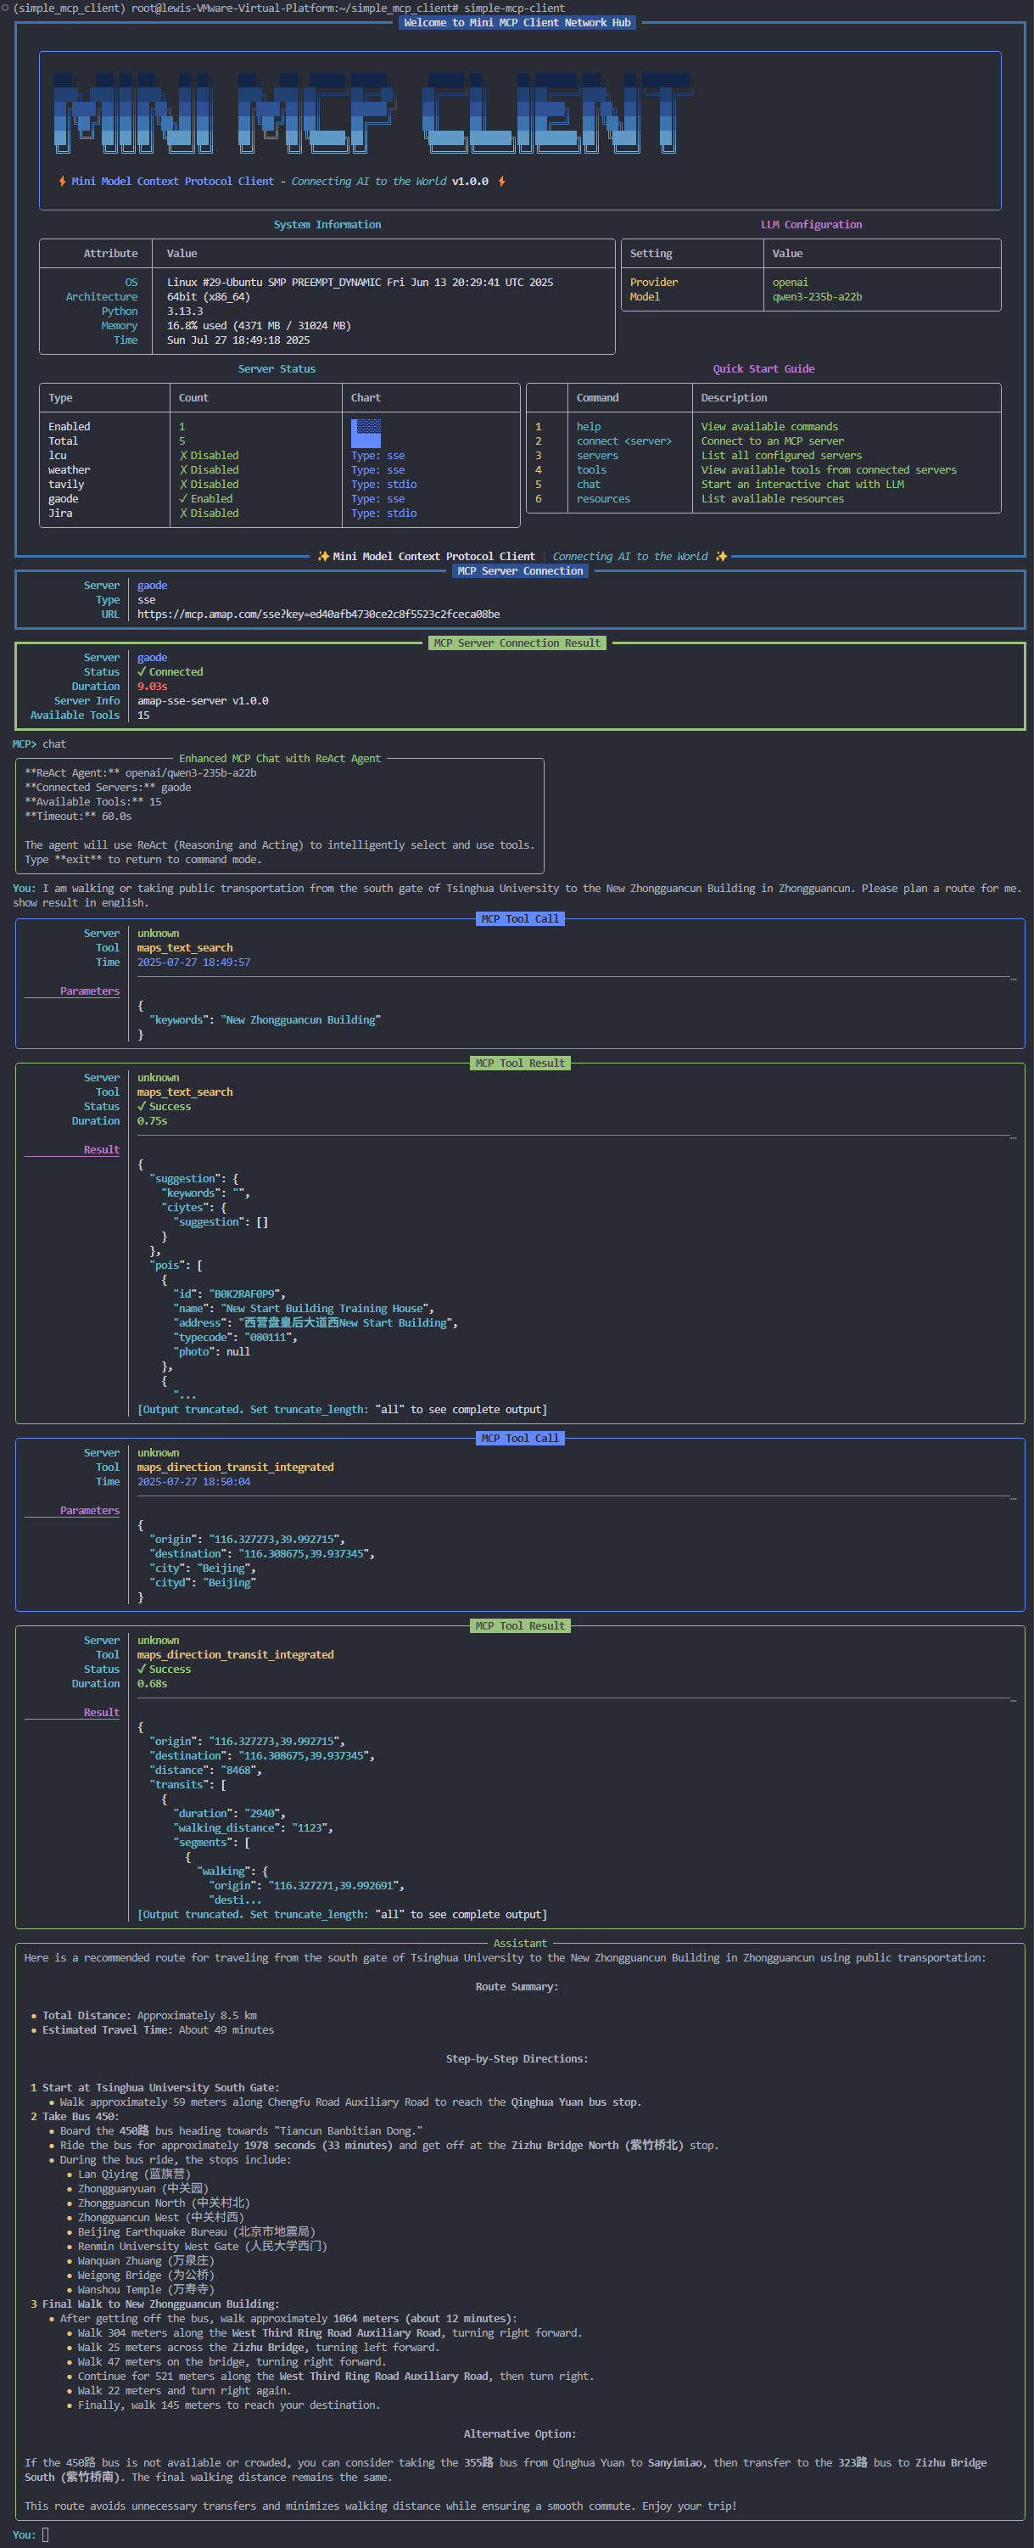
Task: Click the server info "amap-sse-server v1.0.0"
Action: pyautogui.click(x=203, y=700)
